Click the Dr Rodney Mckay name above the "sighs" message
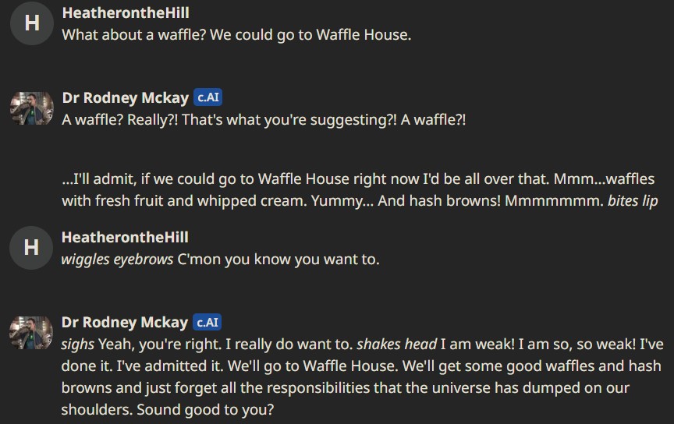 [125, 322]
